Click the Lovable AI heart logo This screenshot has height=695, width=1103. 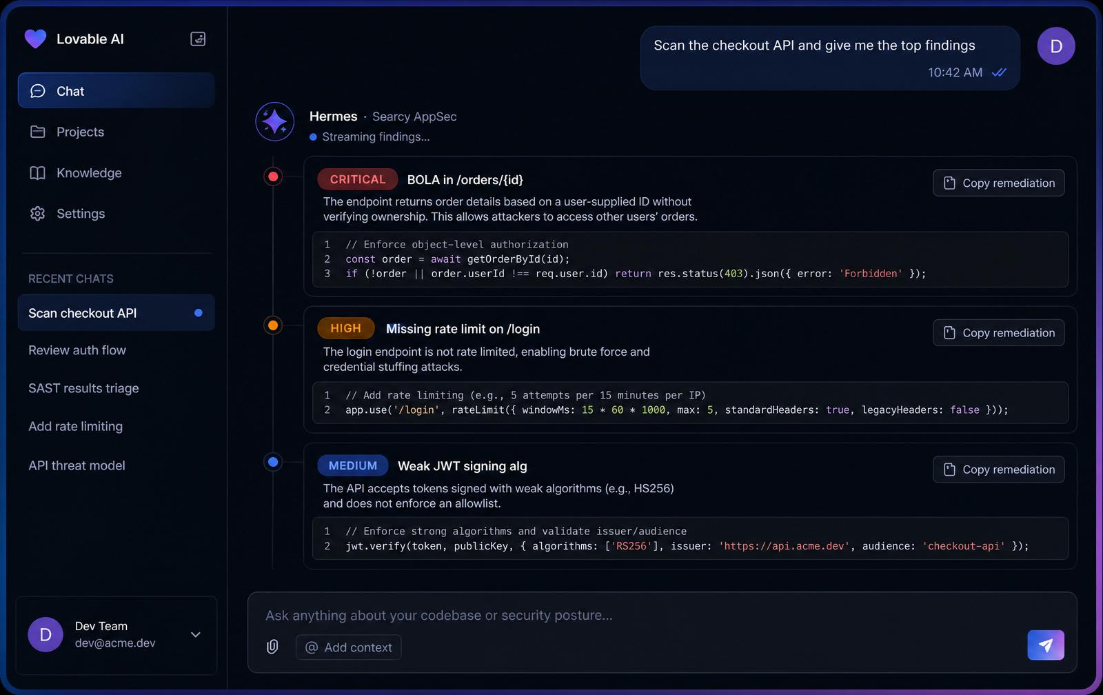(35, 39)
